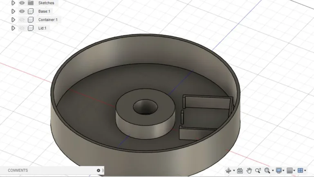Screen dimensions: 314x177
Task: Show the Lid:1 component
Action: pos(22,28)
